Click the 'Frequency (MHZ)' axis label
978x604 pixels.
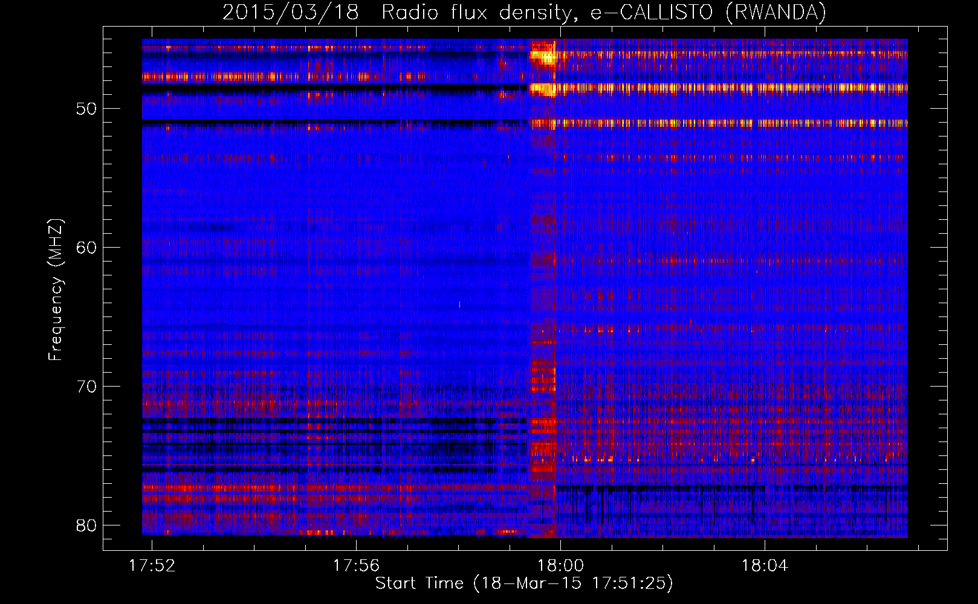point(56,289)
